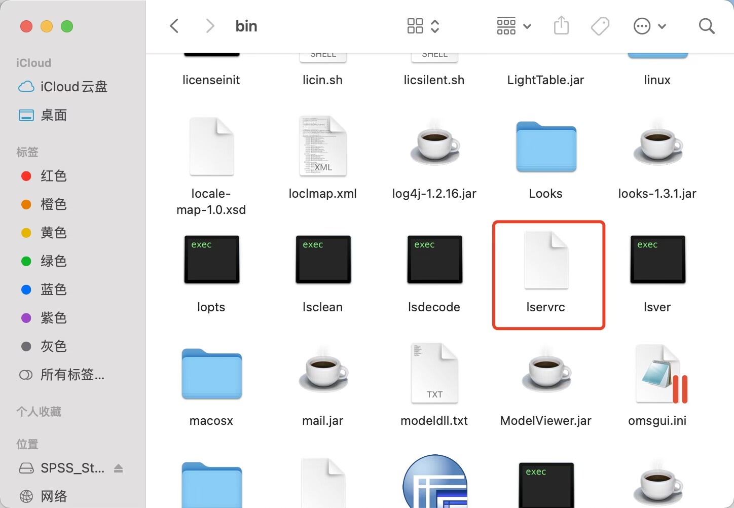Click the iCloud sidebar section header
This screenshot has height=508, width=734.
33,63
